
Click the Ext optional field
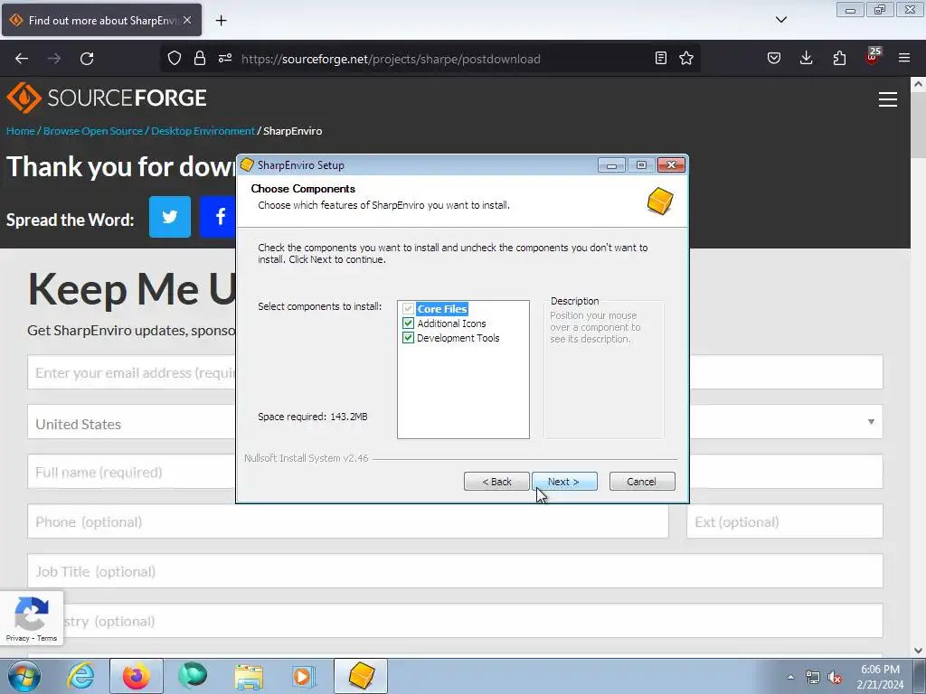[785, 521]
